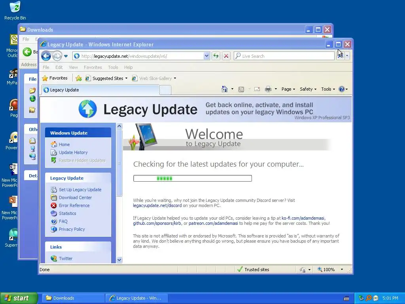This screenshot has height=304, width=405.
Task: Click the Statistics sidebar icon
Action: (x=54, y=213)
